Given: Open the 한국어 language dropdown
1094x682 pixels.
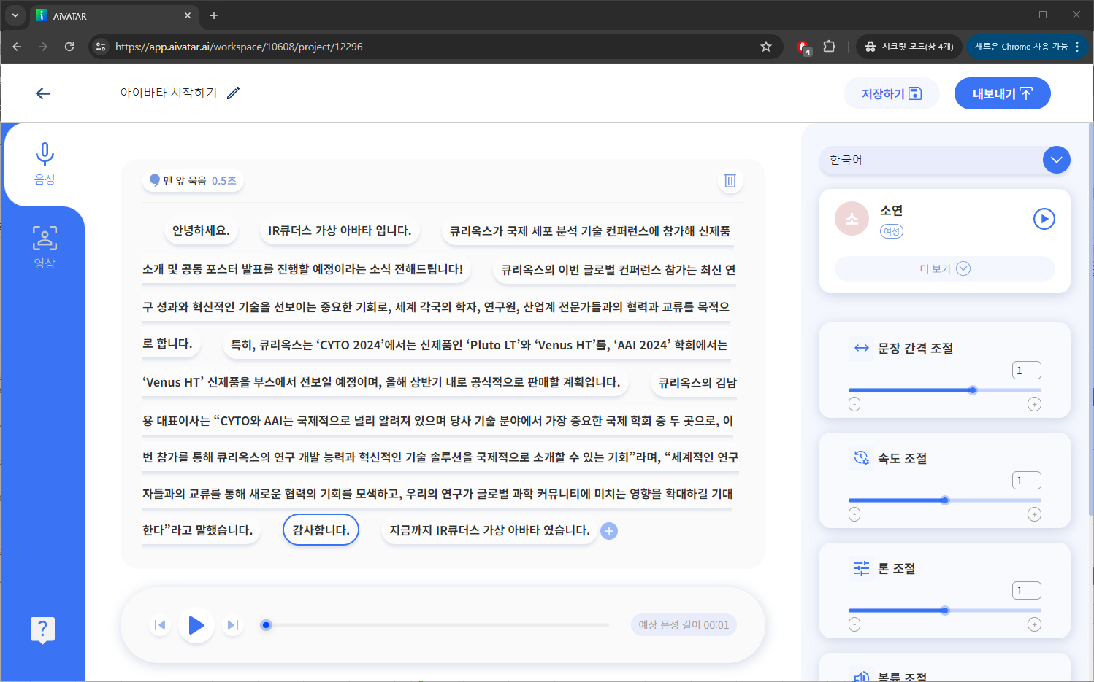Looking at the screenshot, I should [x=945, y=160].
